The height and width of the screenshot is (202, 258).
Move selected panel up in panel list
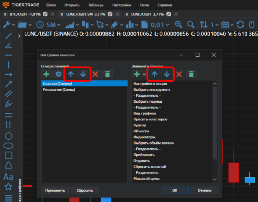(71, 74)
